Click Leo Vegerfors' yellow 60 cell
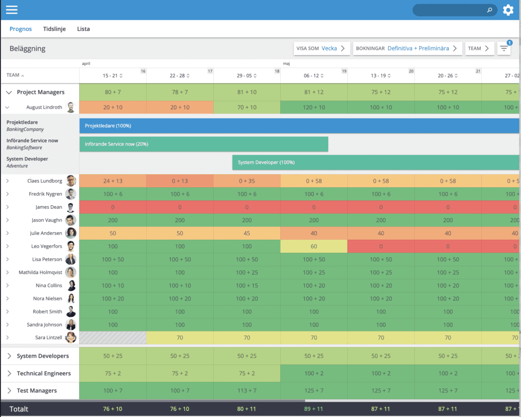 point(314,246)
